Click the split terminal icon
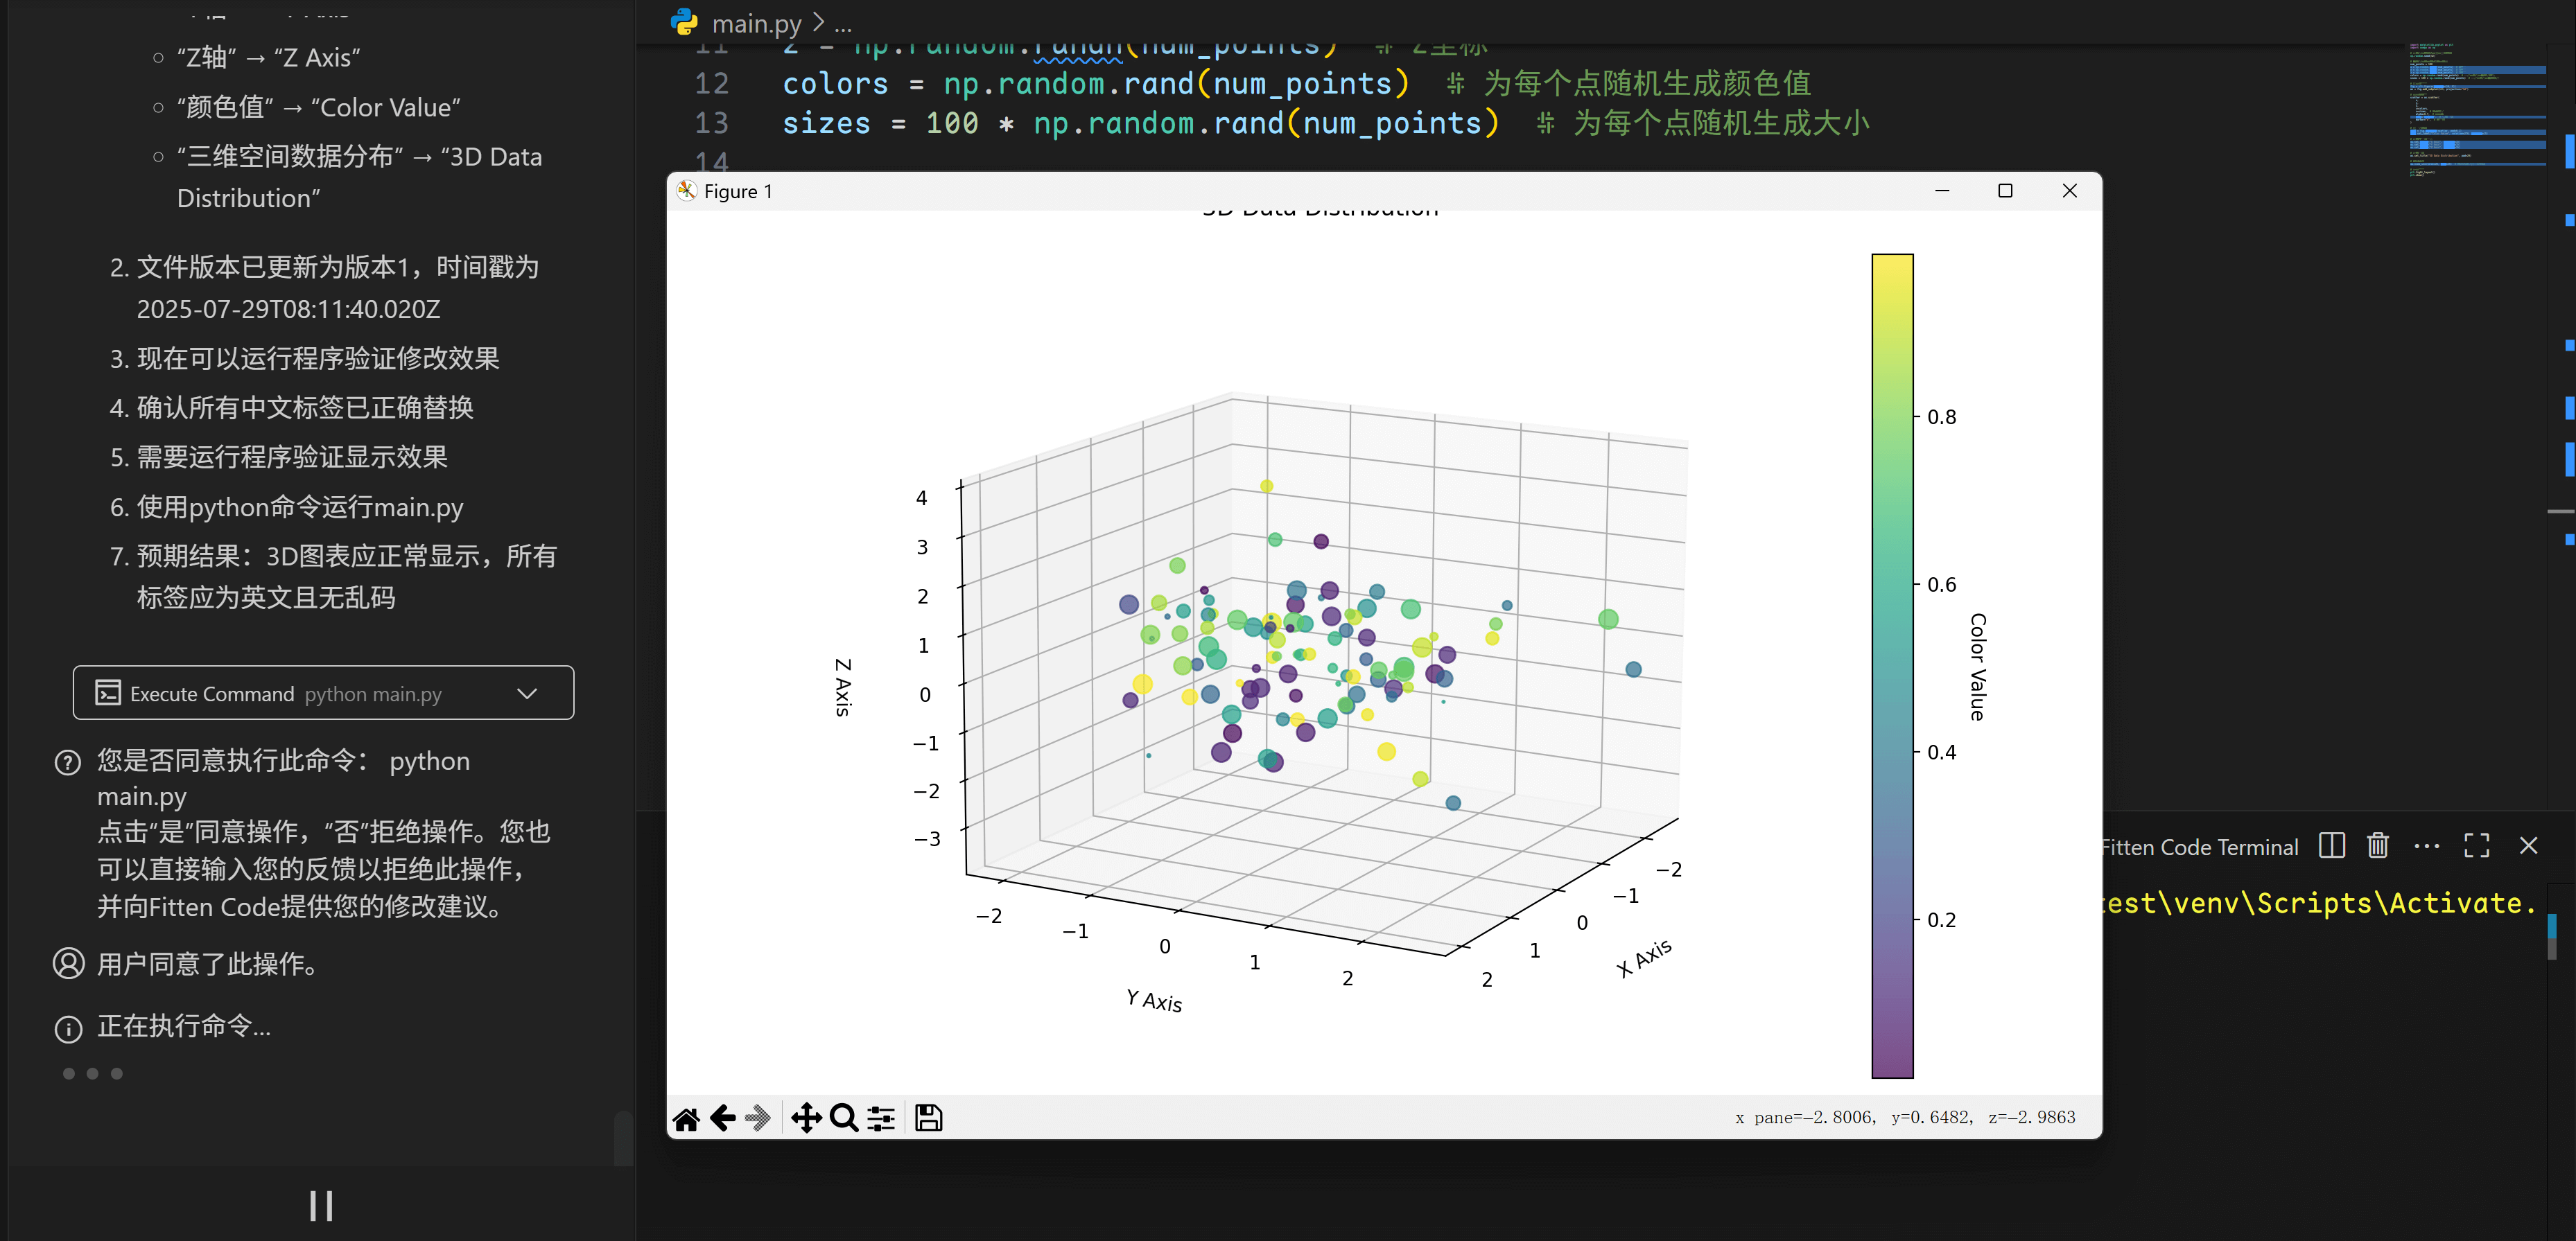 click(x=2331, y=846)
